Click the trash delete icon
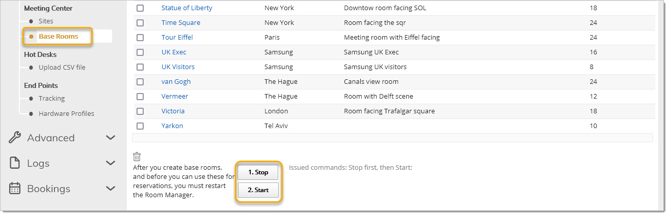Screen dimensions: 668x215 pyautogui.click(x=137, y=157)
